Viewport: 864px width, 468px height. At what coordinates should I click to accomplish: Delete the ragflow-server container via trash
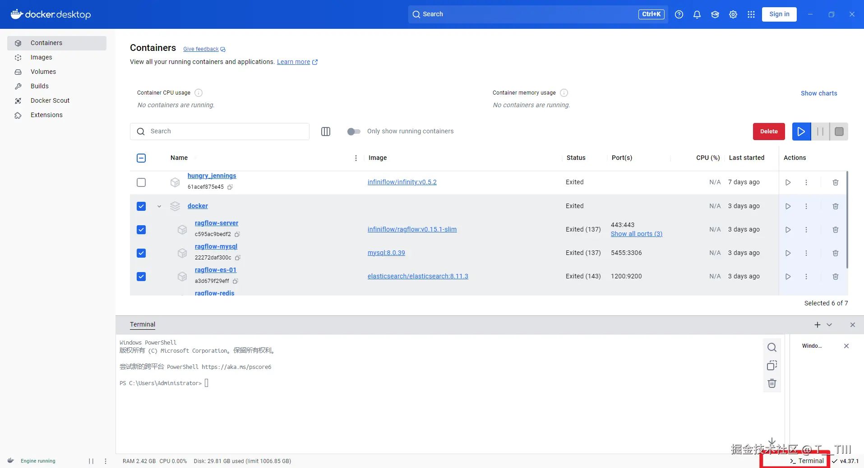[x=836, y=230]
